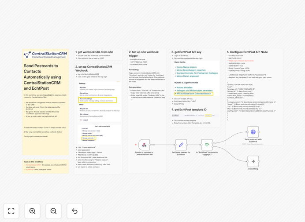
Task: Zoom in on the workflow canvas
Action: click(x=32, y=211)
